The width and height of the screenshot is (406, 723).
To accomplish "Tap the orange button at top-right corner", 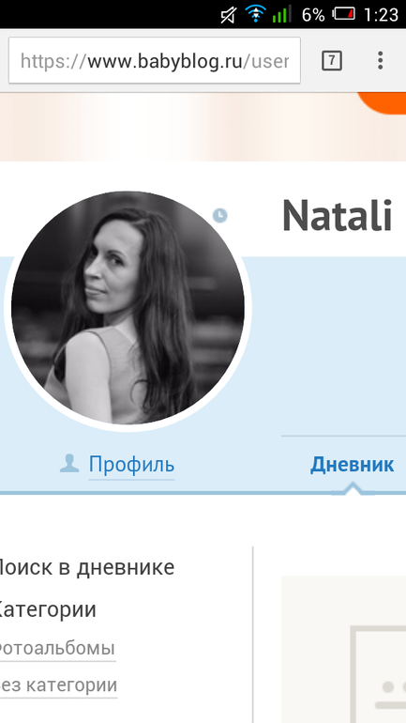I will 382,103.
